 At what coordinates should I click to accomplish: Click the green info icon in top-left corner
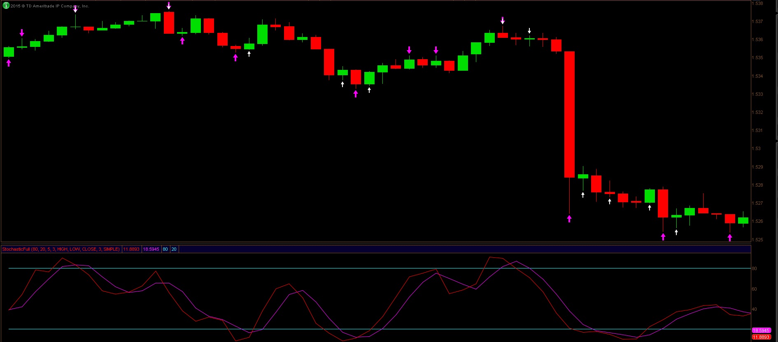point(6,6)
